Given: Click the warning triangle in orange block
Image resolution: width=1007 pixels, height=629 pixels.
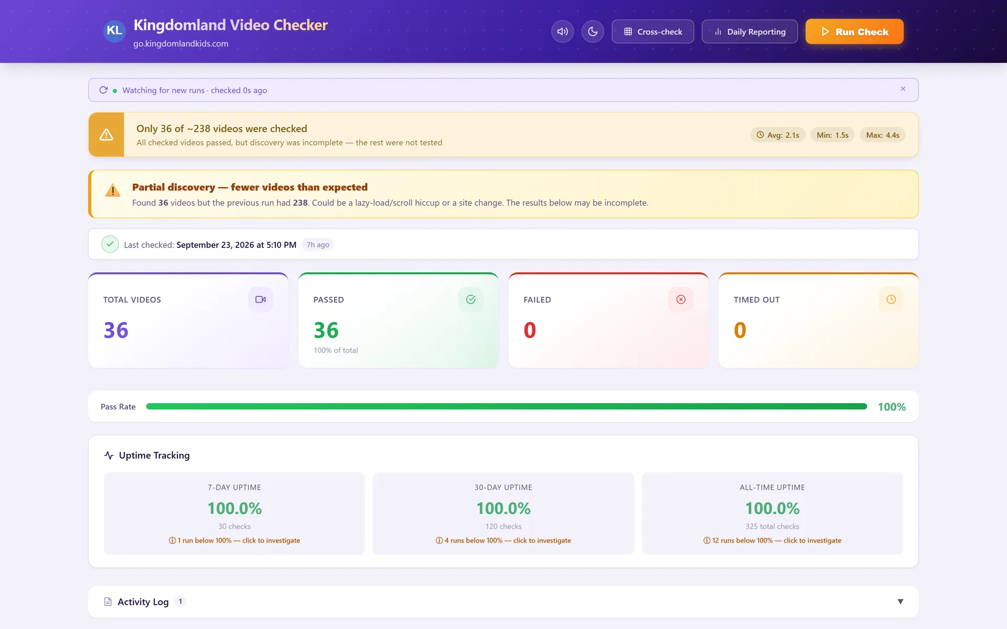Looking at the screenshot, I should pyautogui.click(x=106, y=135).
